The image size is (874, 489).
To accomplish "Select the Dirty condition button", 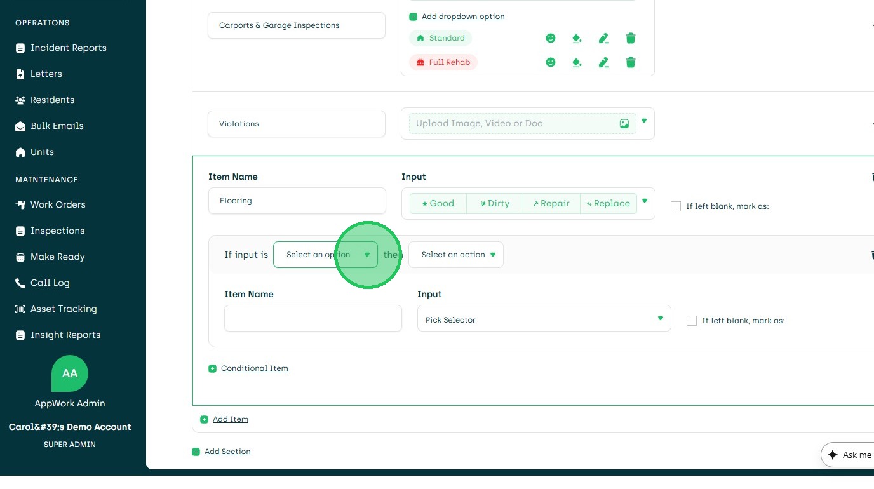I will (x=495, y=203).
